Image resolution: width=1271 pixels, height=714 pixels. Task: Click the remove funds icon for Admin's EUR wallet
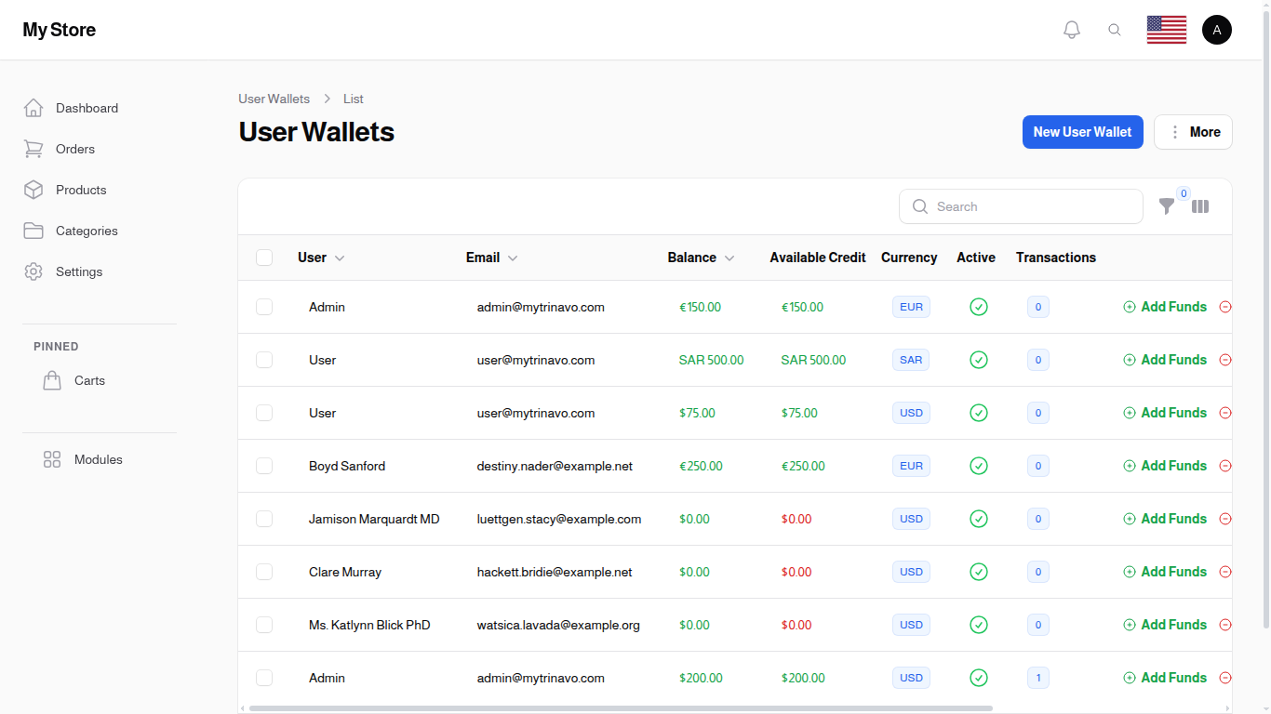point(1225,307)
